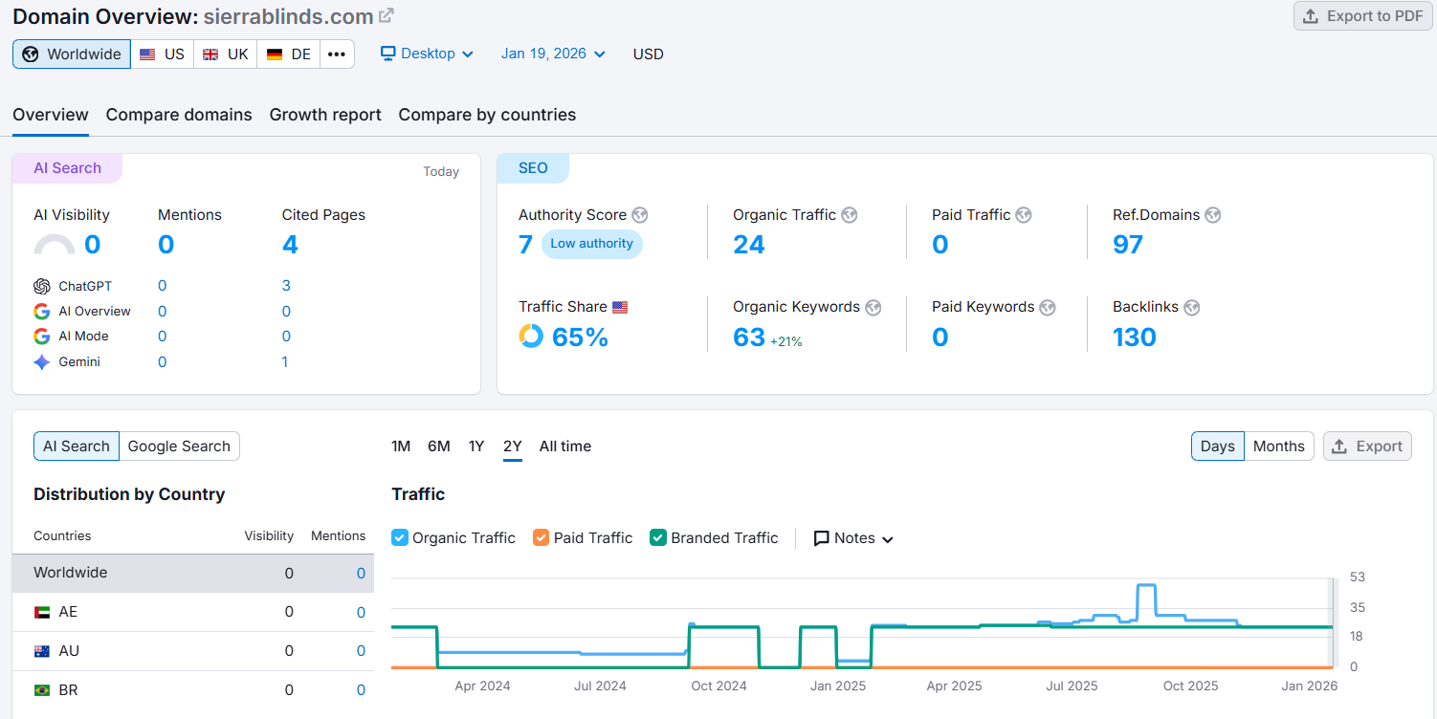Click the Authority Score info tooltip icon
1437x719 pixels.
click(x=639, y=215)
